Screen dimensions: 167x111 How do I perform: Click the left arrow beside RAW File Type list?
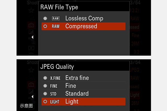[x=32, y=37]
